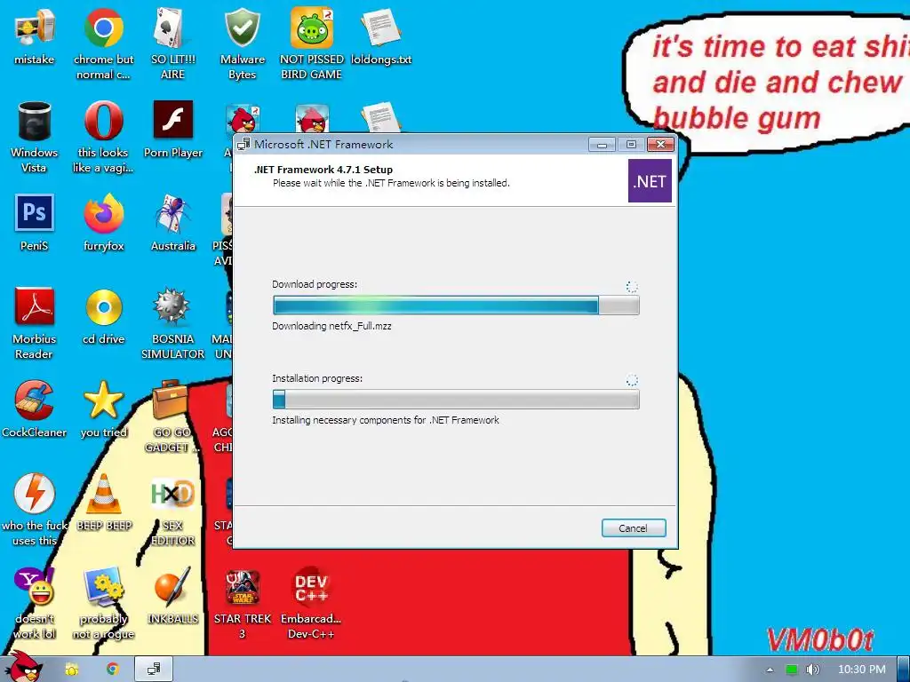Select the Morbius Reader desktop icon
The width and height of the screenshot is (910, 682).
tap(35, 323)
